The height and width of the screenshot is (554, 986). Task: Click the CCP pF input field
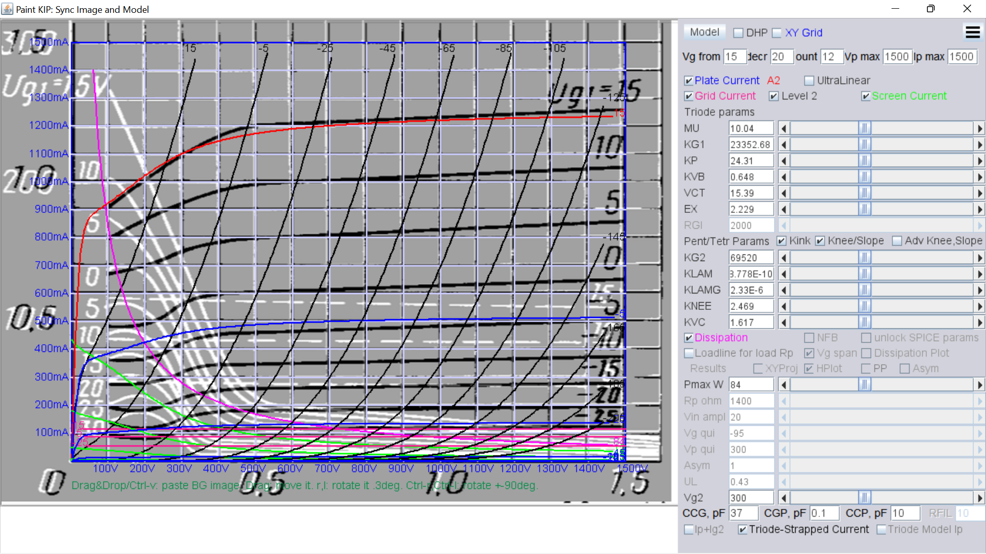[905, 513]
